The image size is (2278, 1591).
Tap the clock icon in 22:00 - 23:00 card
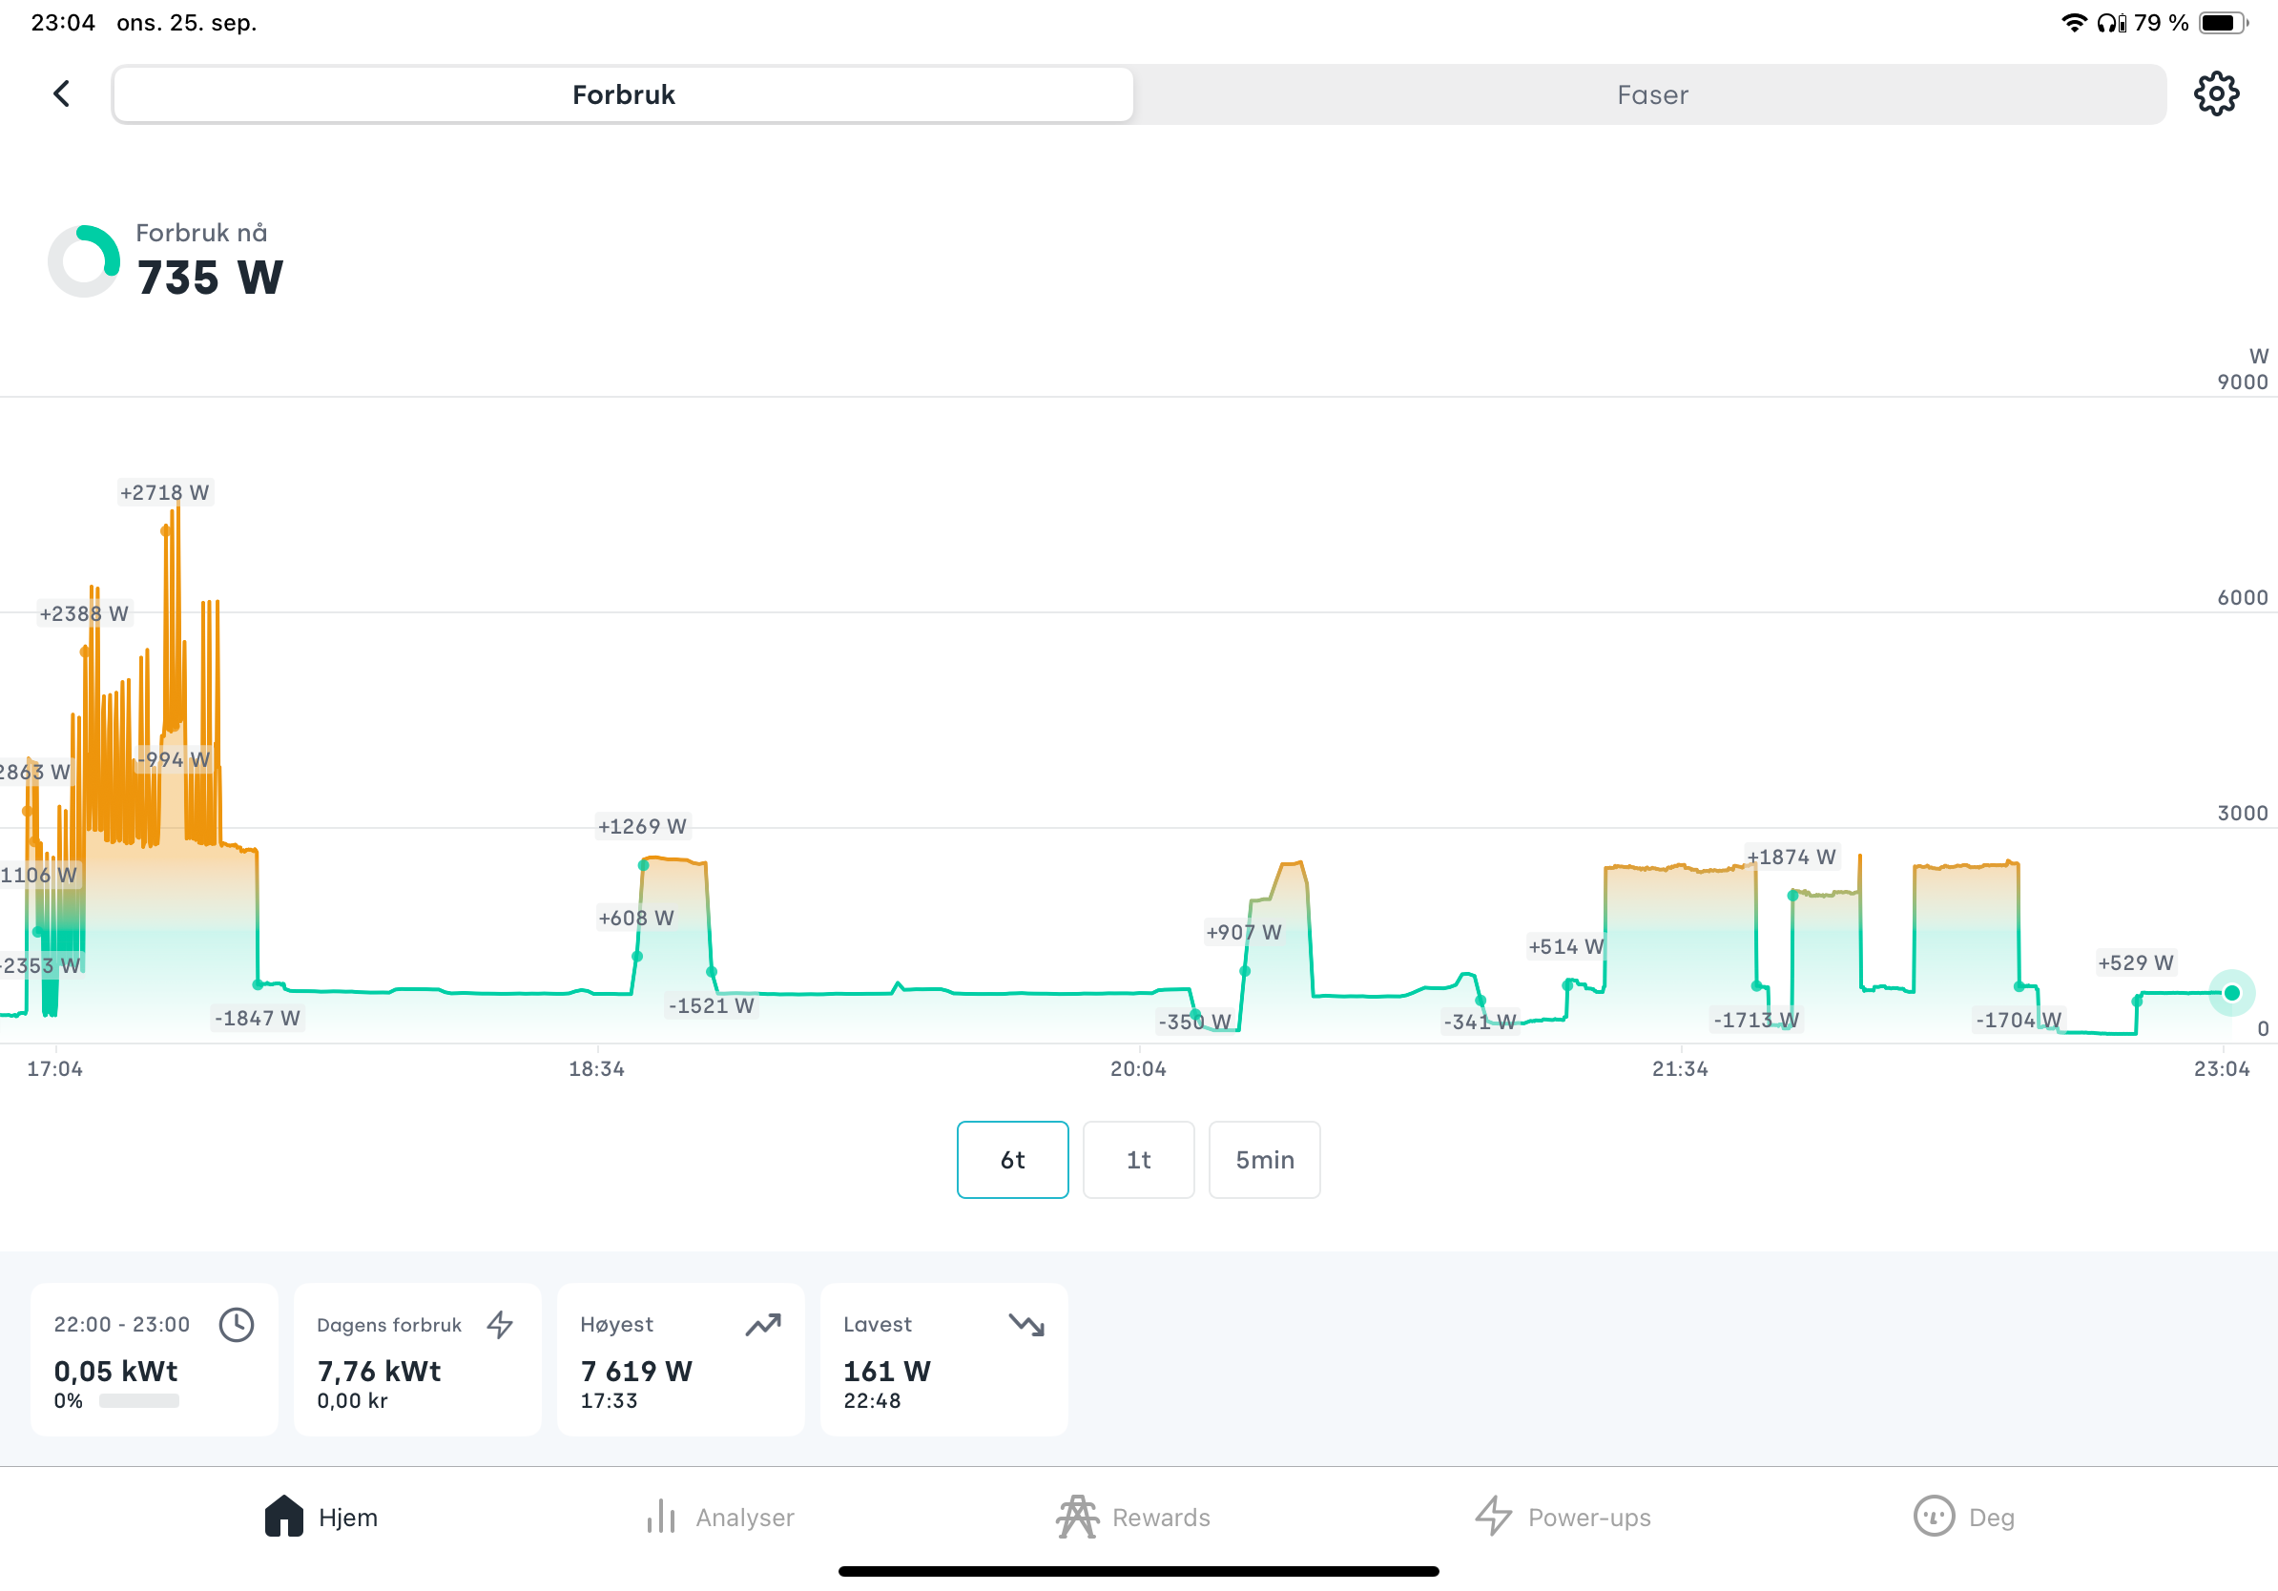coord(237,1324)
